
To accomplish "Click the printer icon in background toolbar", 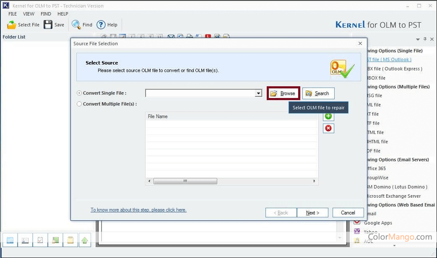I will pos(190,36).
